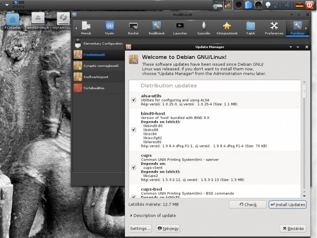The width and height of the screenshot is (317, 238).
Task: Click the Bezárás close button
Action: (293, 229)
